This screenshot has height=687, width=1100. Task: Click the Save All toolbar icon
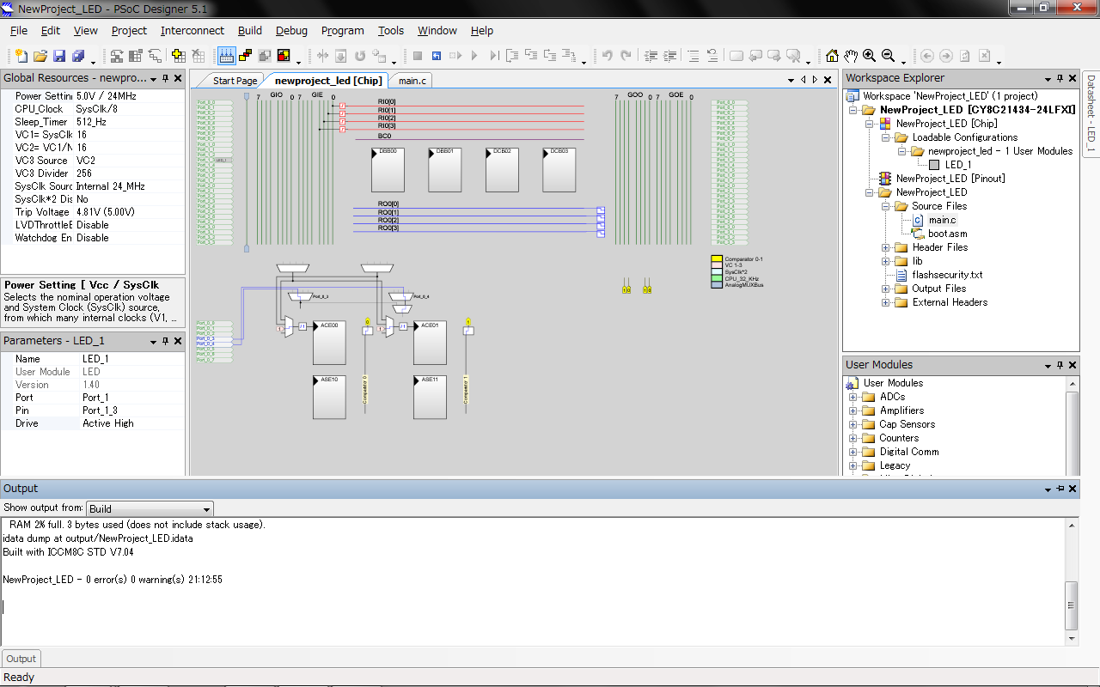click(78, 56)
